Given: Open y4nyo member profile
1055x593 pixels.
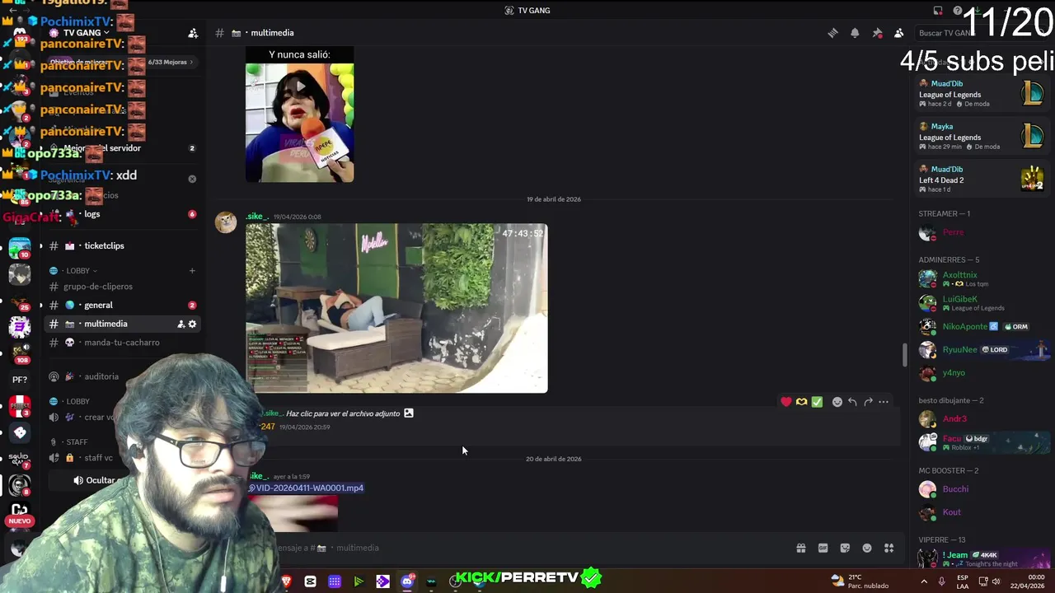Looking at the screenshot, I should point(981,372).
